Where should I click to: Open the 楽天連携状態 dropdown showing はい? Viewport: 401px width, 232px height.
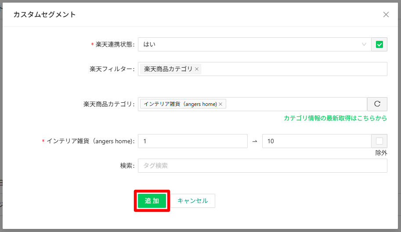click(254, 44)
